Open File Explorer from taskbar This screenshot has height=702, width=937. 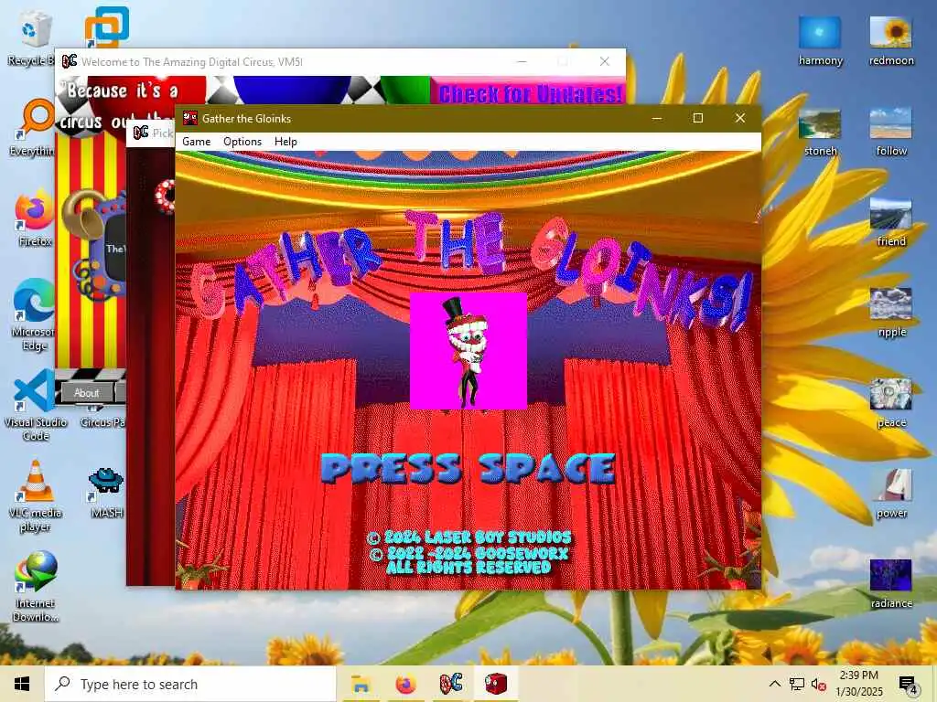361,684
